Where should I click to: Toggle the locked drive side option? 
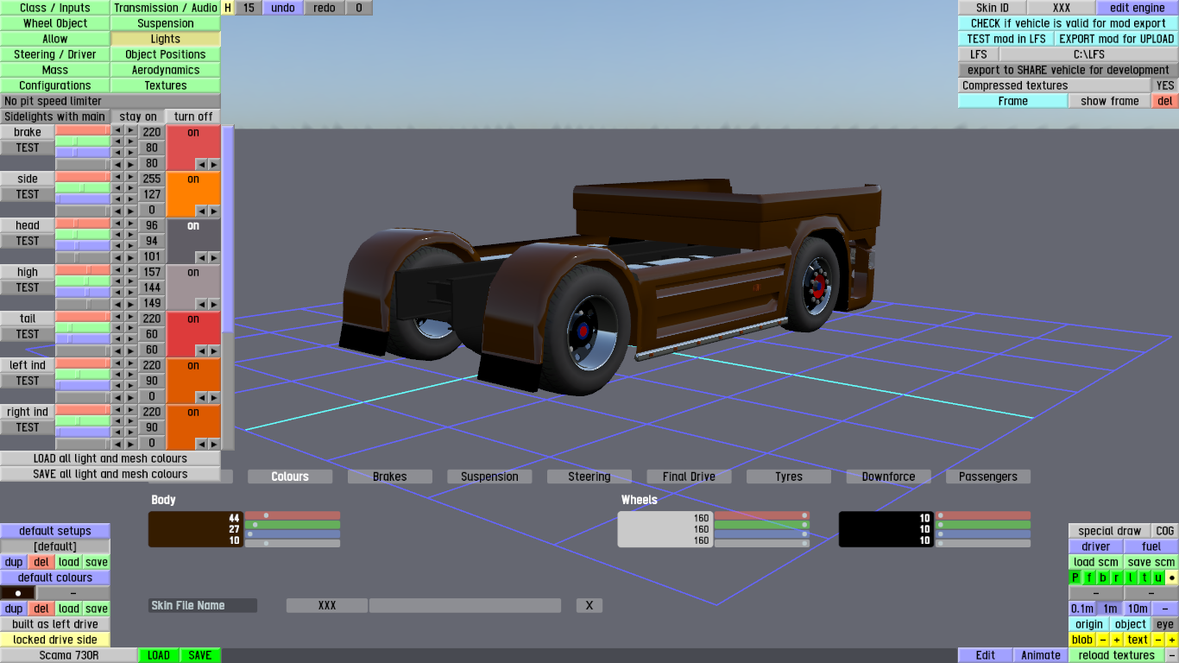[55, 640]
